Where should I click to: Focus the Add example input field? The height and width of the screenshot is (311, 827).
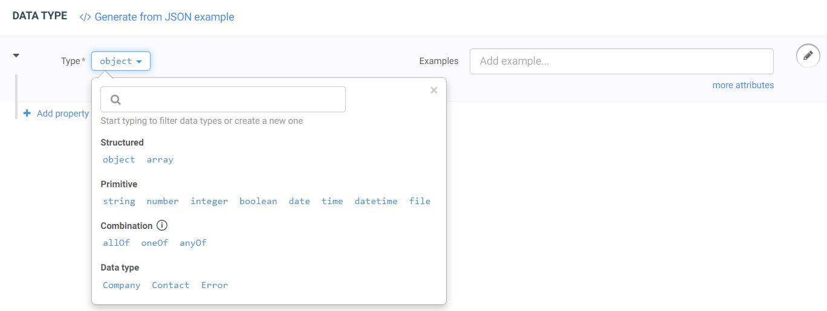point(621,61)
